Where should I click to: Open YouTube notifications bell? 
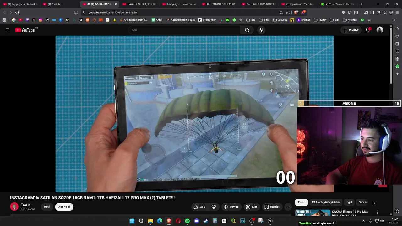point(368,30)
